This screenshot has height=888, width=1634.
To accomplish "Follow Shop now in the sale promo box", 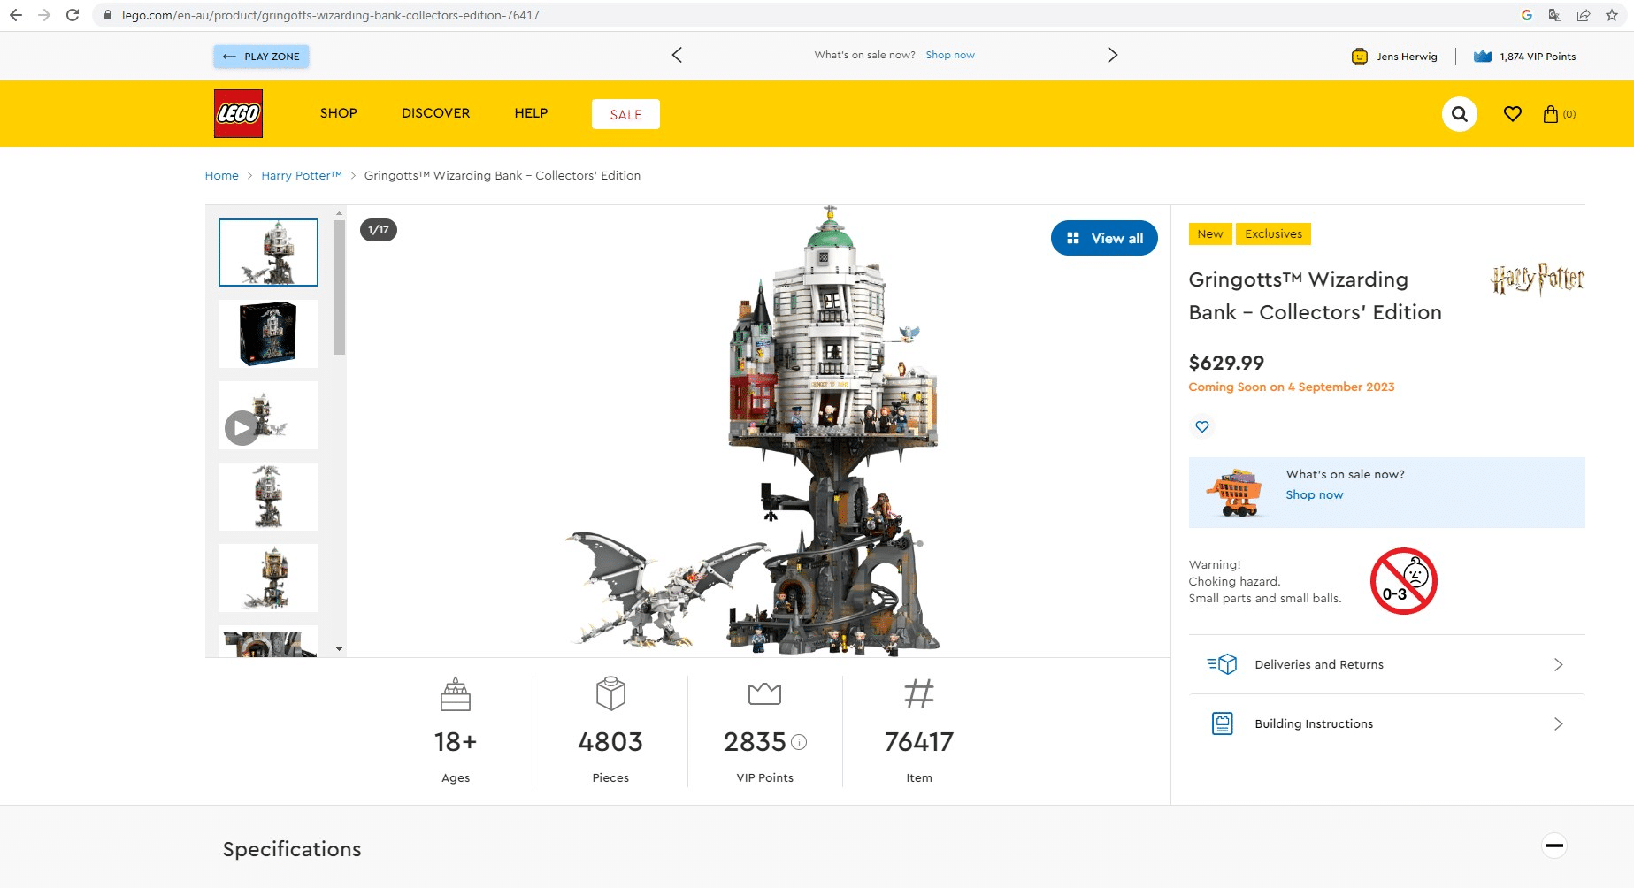I will point(1314,494).
